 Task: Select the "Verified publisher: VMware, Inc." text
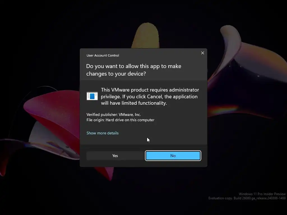pyautogui.click(x=114, y=114)
